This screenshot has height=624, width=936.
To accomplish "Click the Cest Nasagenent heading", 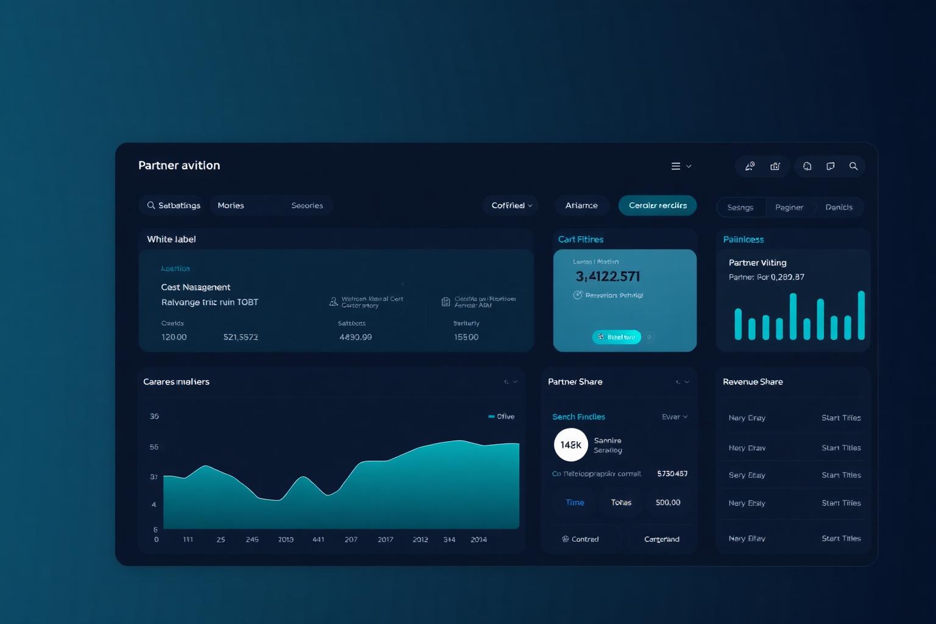I will (196, 287).
